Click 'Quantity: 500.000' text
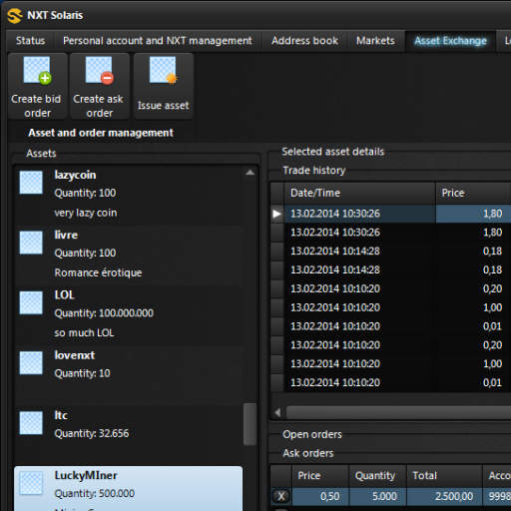Image resolution: width=511 pixels, height=511 pixels. [95, 493]
